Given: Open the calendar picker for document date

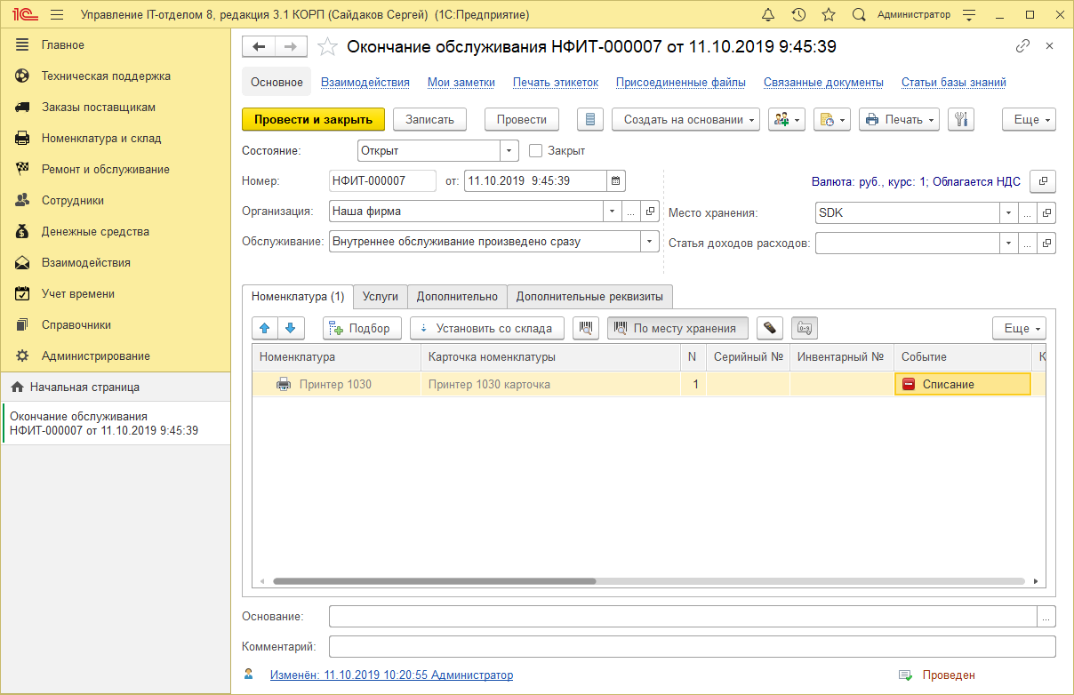Looking at the screenshot, I should click(616, 180).
